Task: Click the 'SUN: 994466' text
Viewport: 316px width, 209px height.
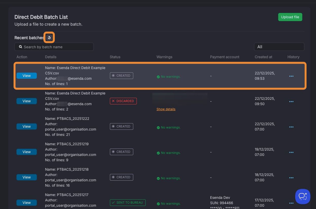Action: [222, 203]
